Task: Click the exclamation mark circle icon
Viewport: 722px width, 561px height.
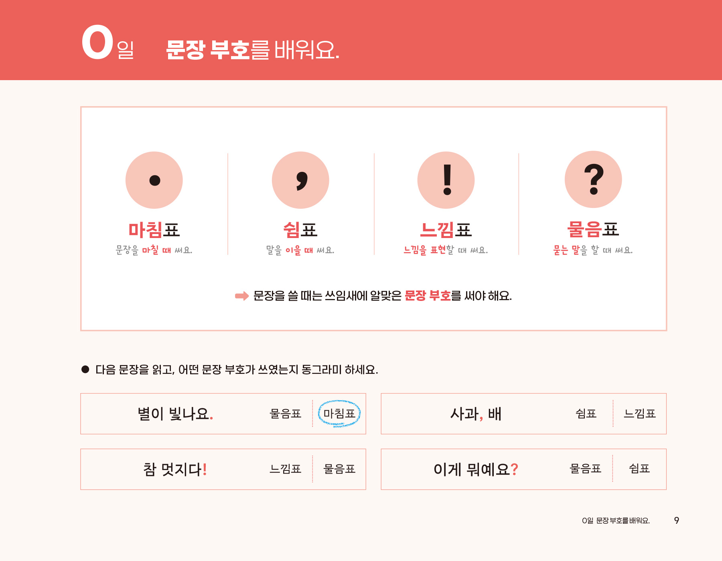Action: click(x=446, y=180)
